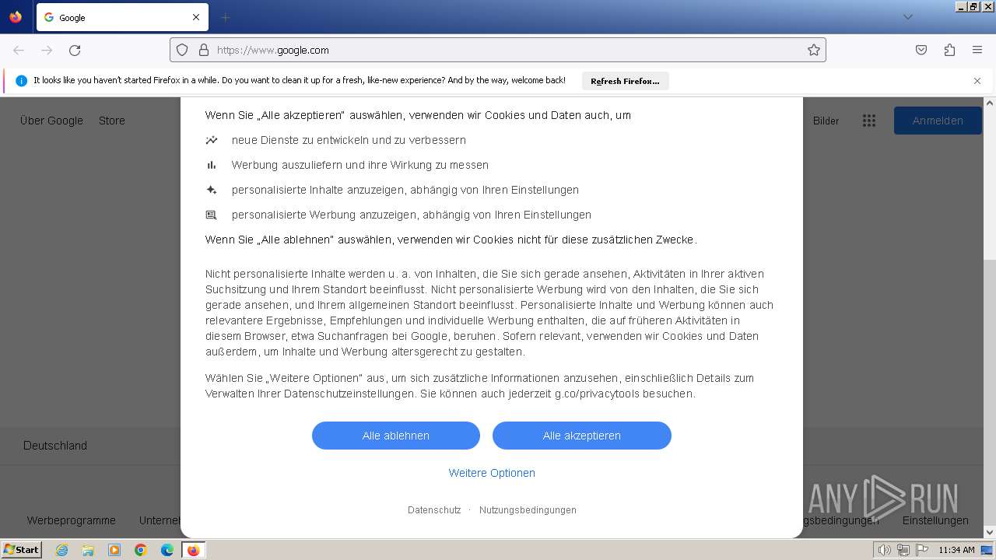Launch Microsoft Edge from taskbar
This screenshot has height=560, width=996.
[167, 550]
